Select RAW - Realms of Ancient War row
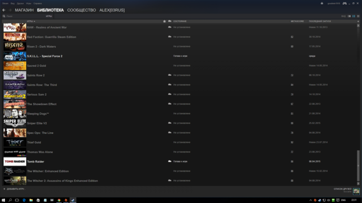 pos(180,28)
